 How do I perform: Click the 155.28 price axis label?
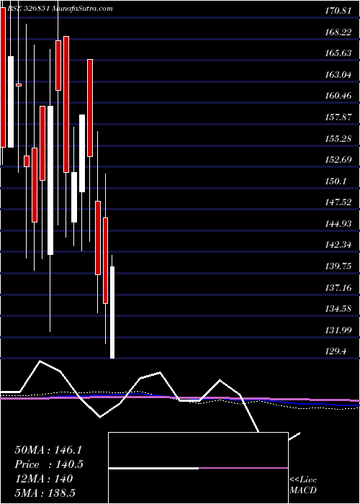(338, 138)
